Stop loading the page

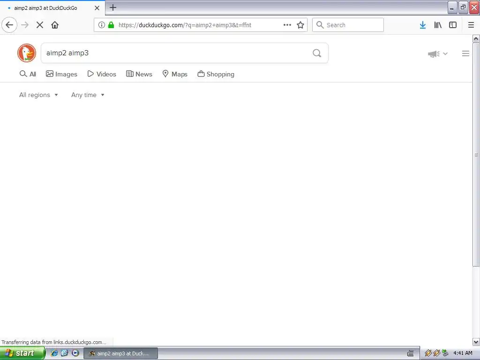tap(40, 25)
